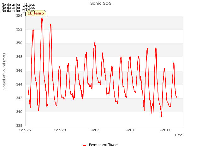The height and width of the screenshot is (151, 202).
Task: Click the 'No data for f_t2_sos' message
Action: [x=18, y=8]
